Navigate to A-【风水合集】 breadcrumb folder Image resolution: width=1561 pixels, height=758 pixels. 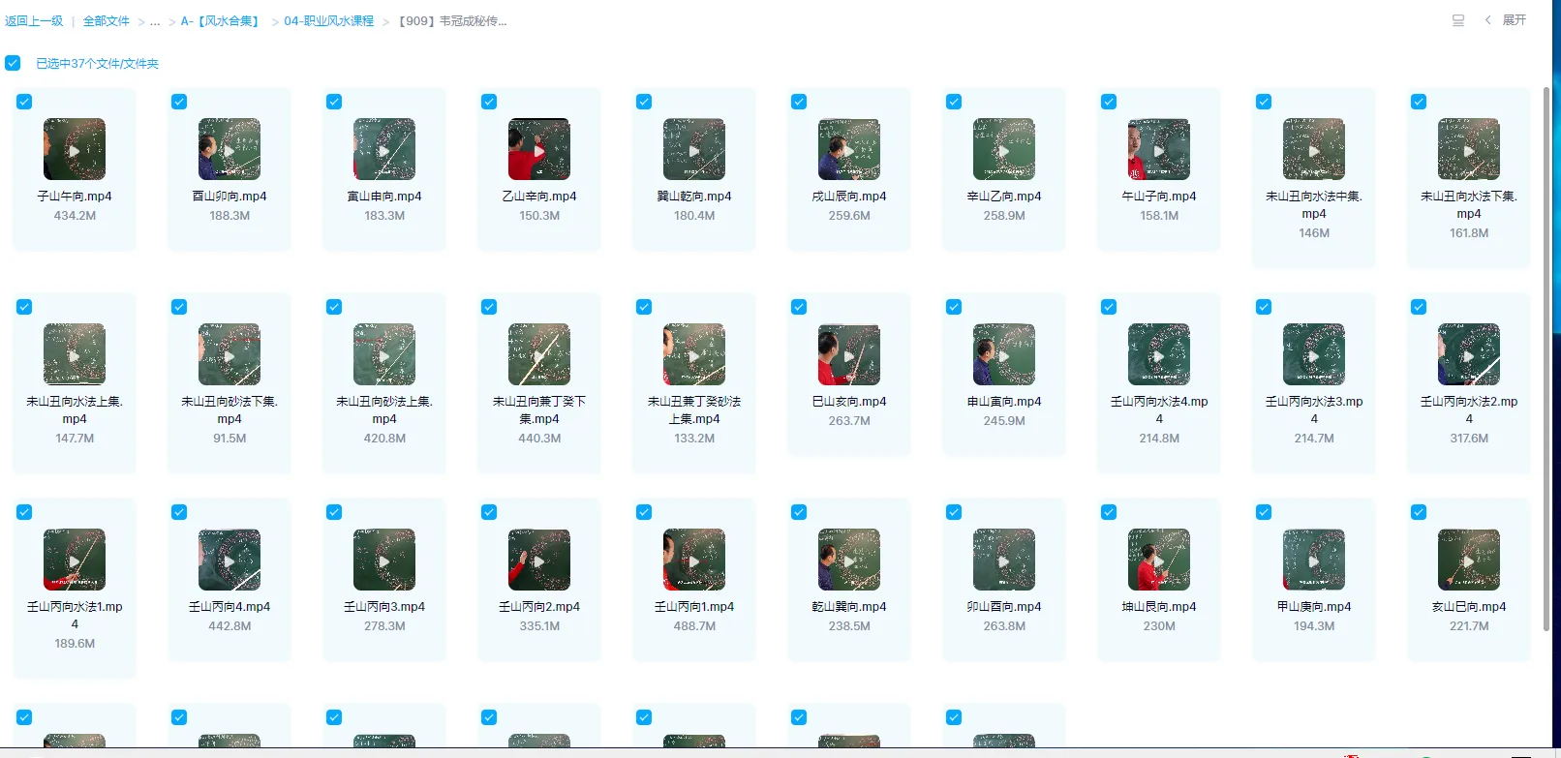(222, 21)
